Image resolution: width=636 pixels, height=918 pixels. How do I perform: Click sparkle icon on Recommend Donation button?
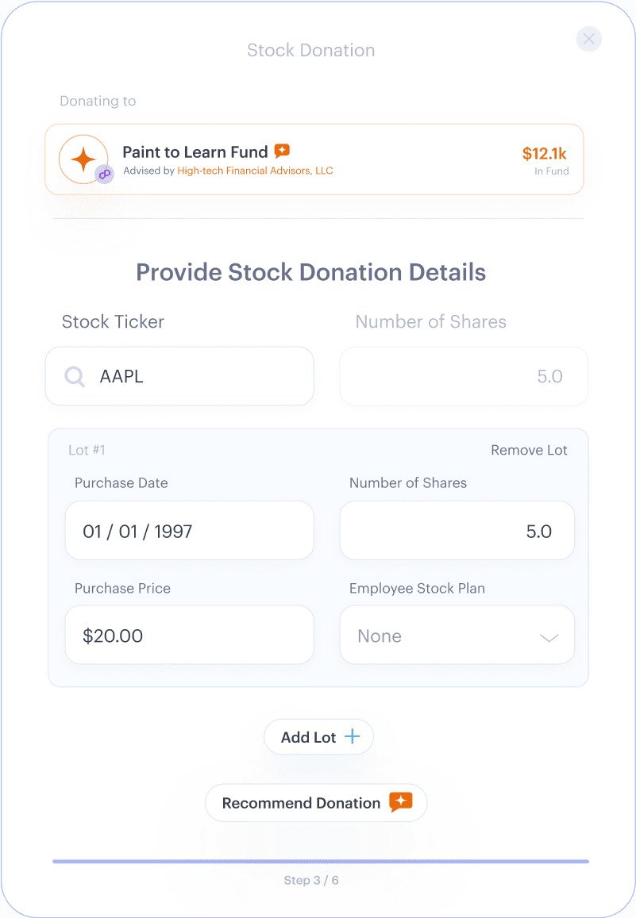point(401,802)
